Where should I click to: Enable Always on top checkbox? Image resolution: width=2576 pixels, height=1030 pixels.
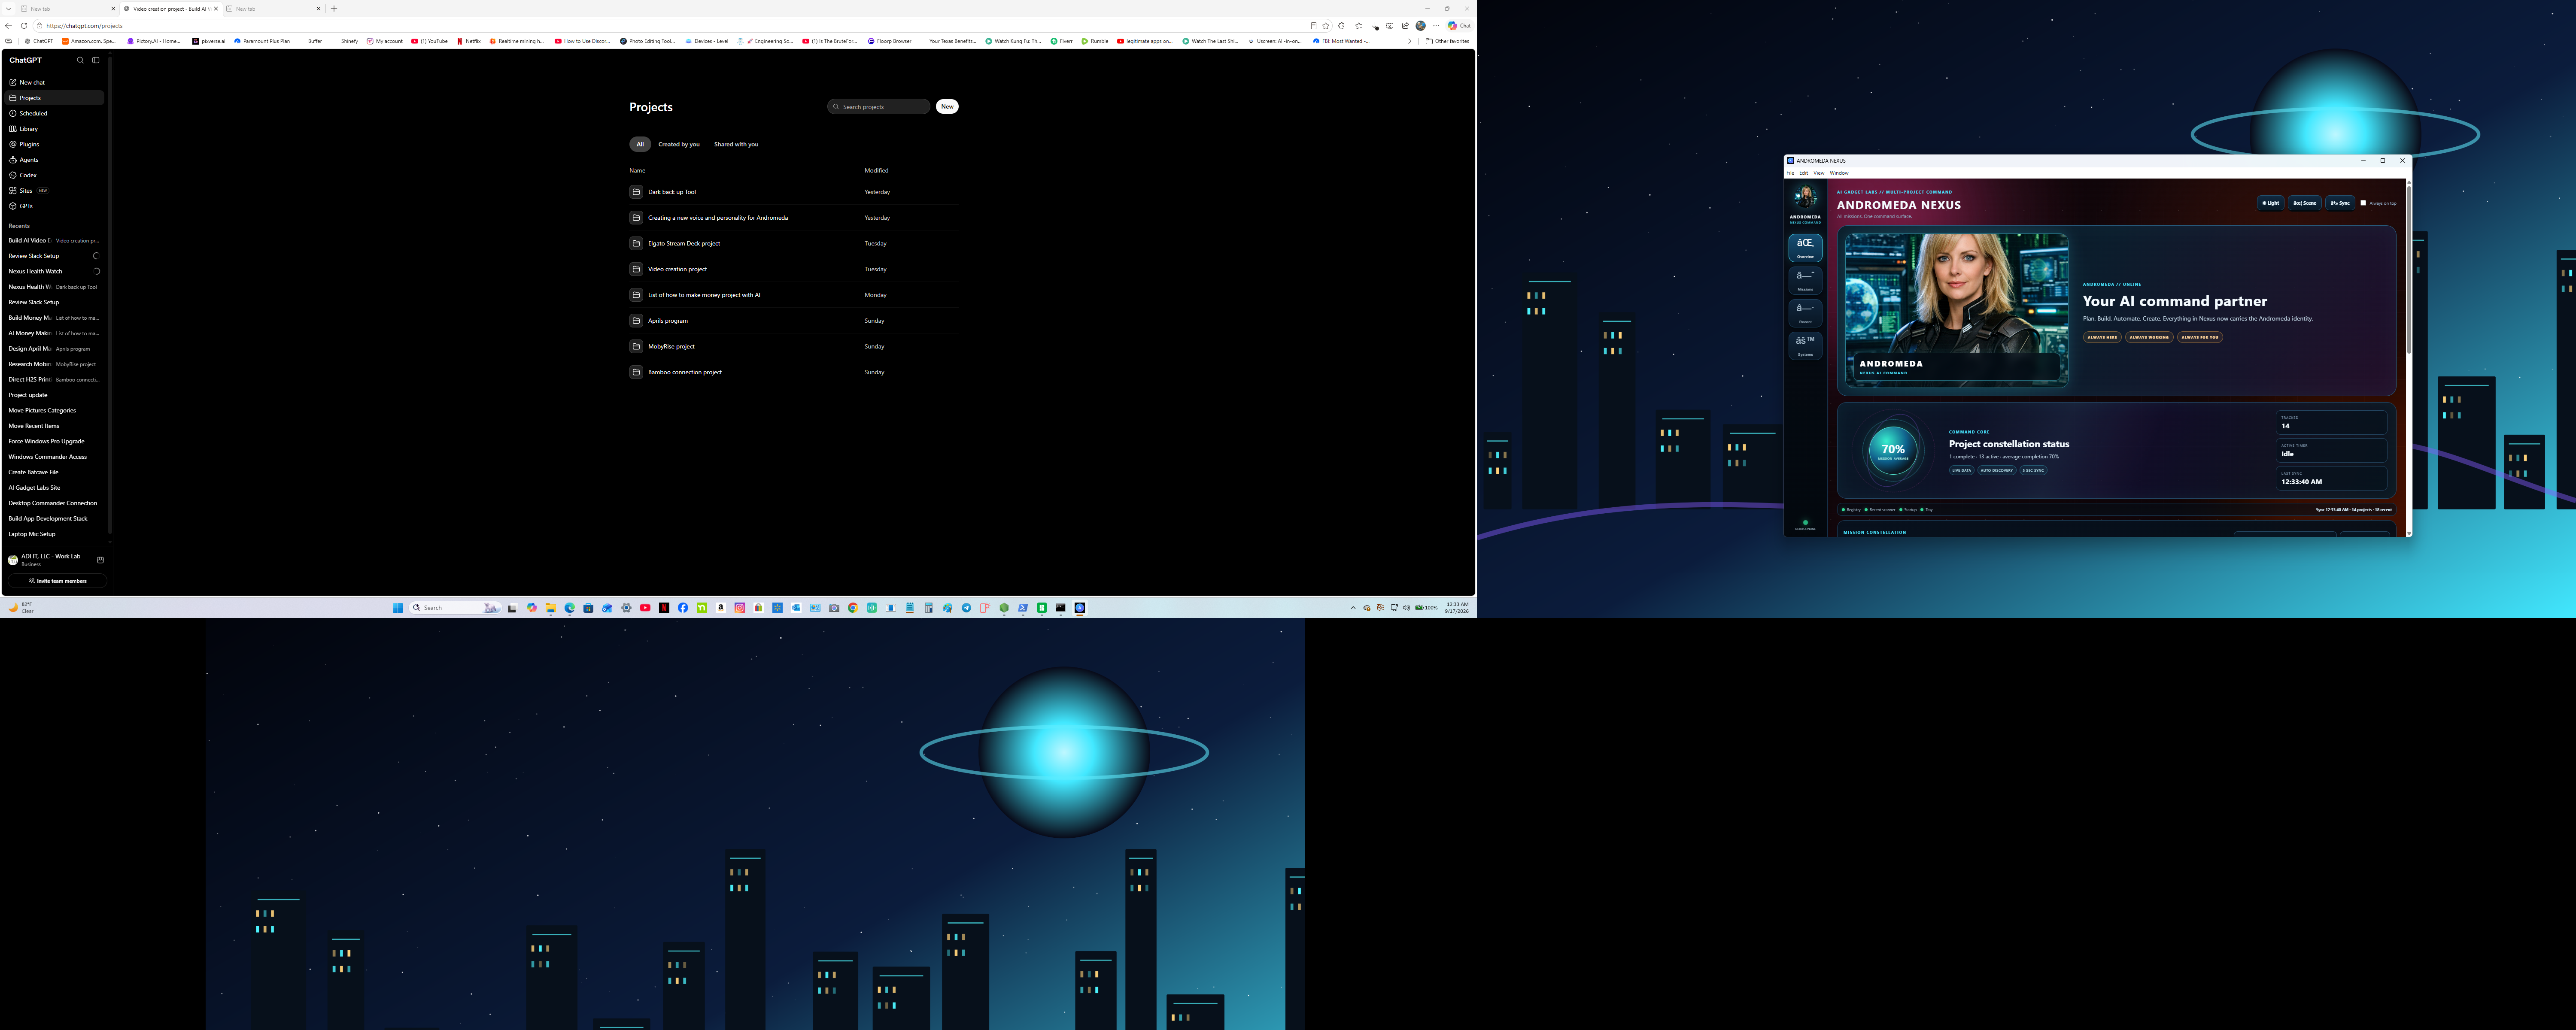click(x=2363, y=203)
